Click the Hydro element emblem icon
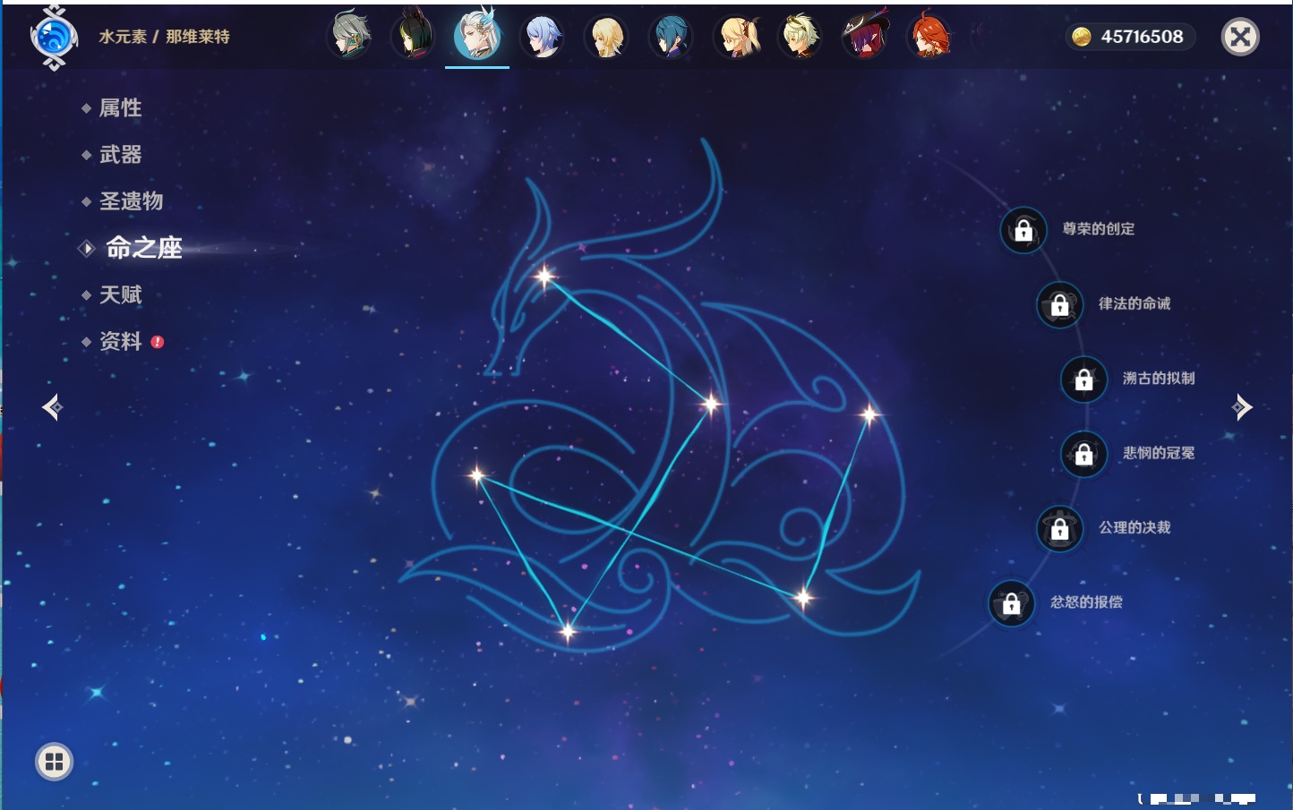 [54, 38]
